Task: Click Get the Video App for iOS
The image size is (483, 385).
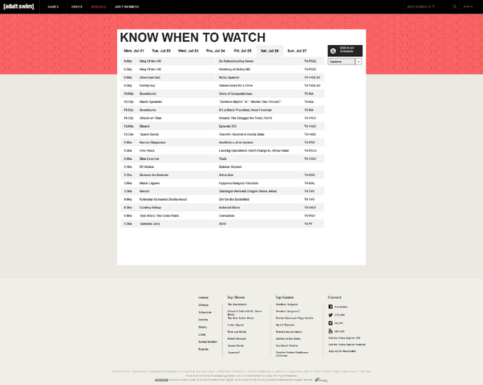Action: coord(344,338)
